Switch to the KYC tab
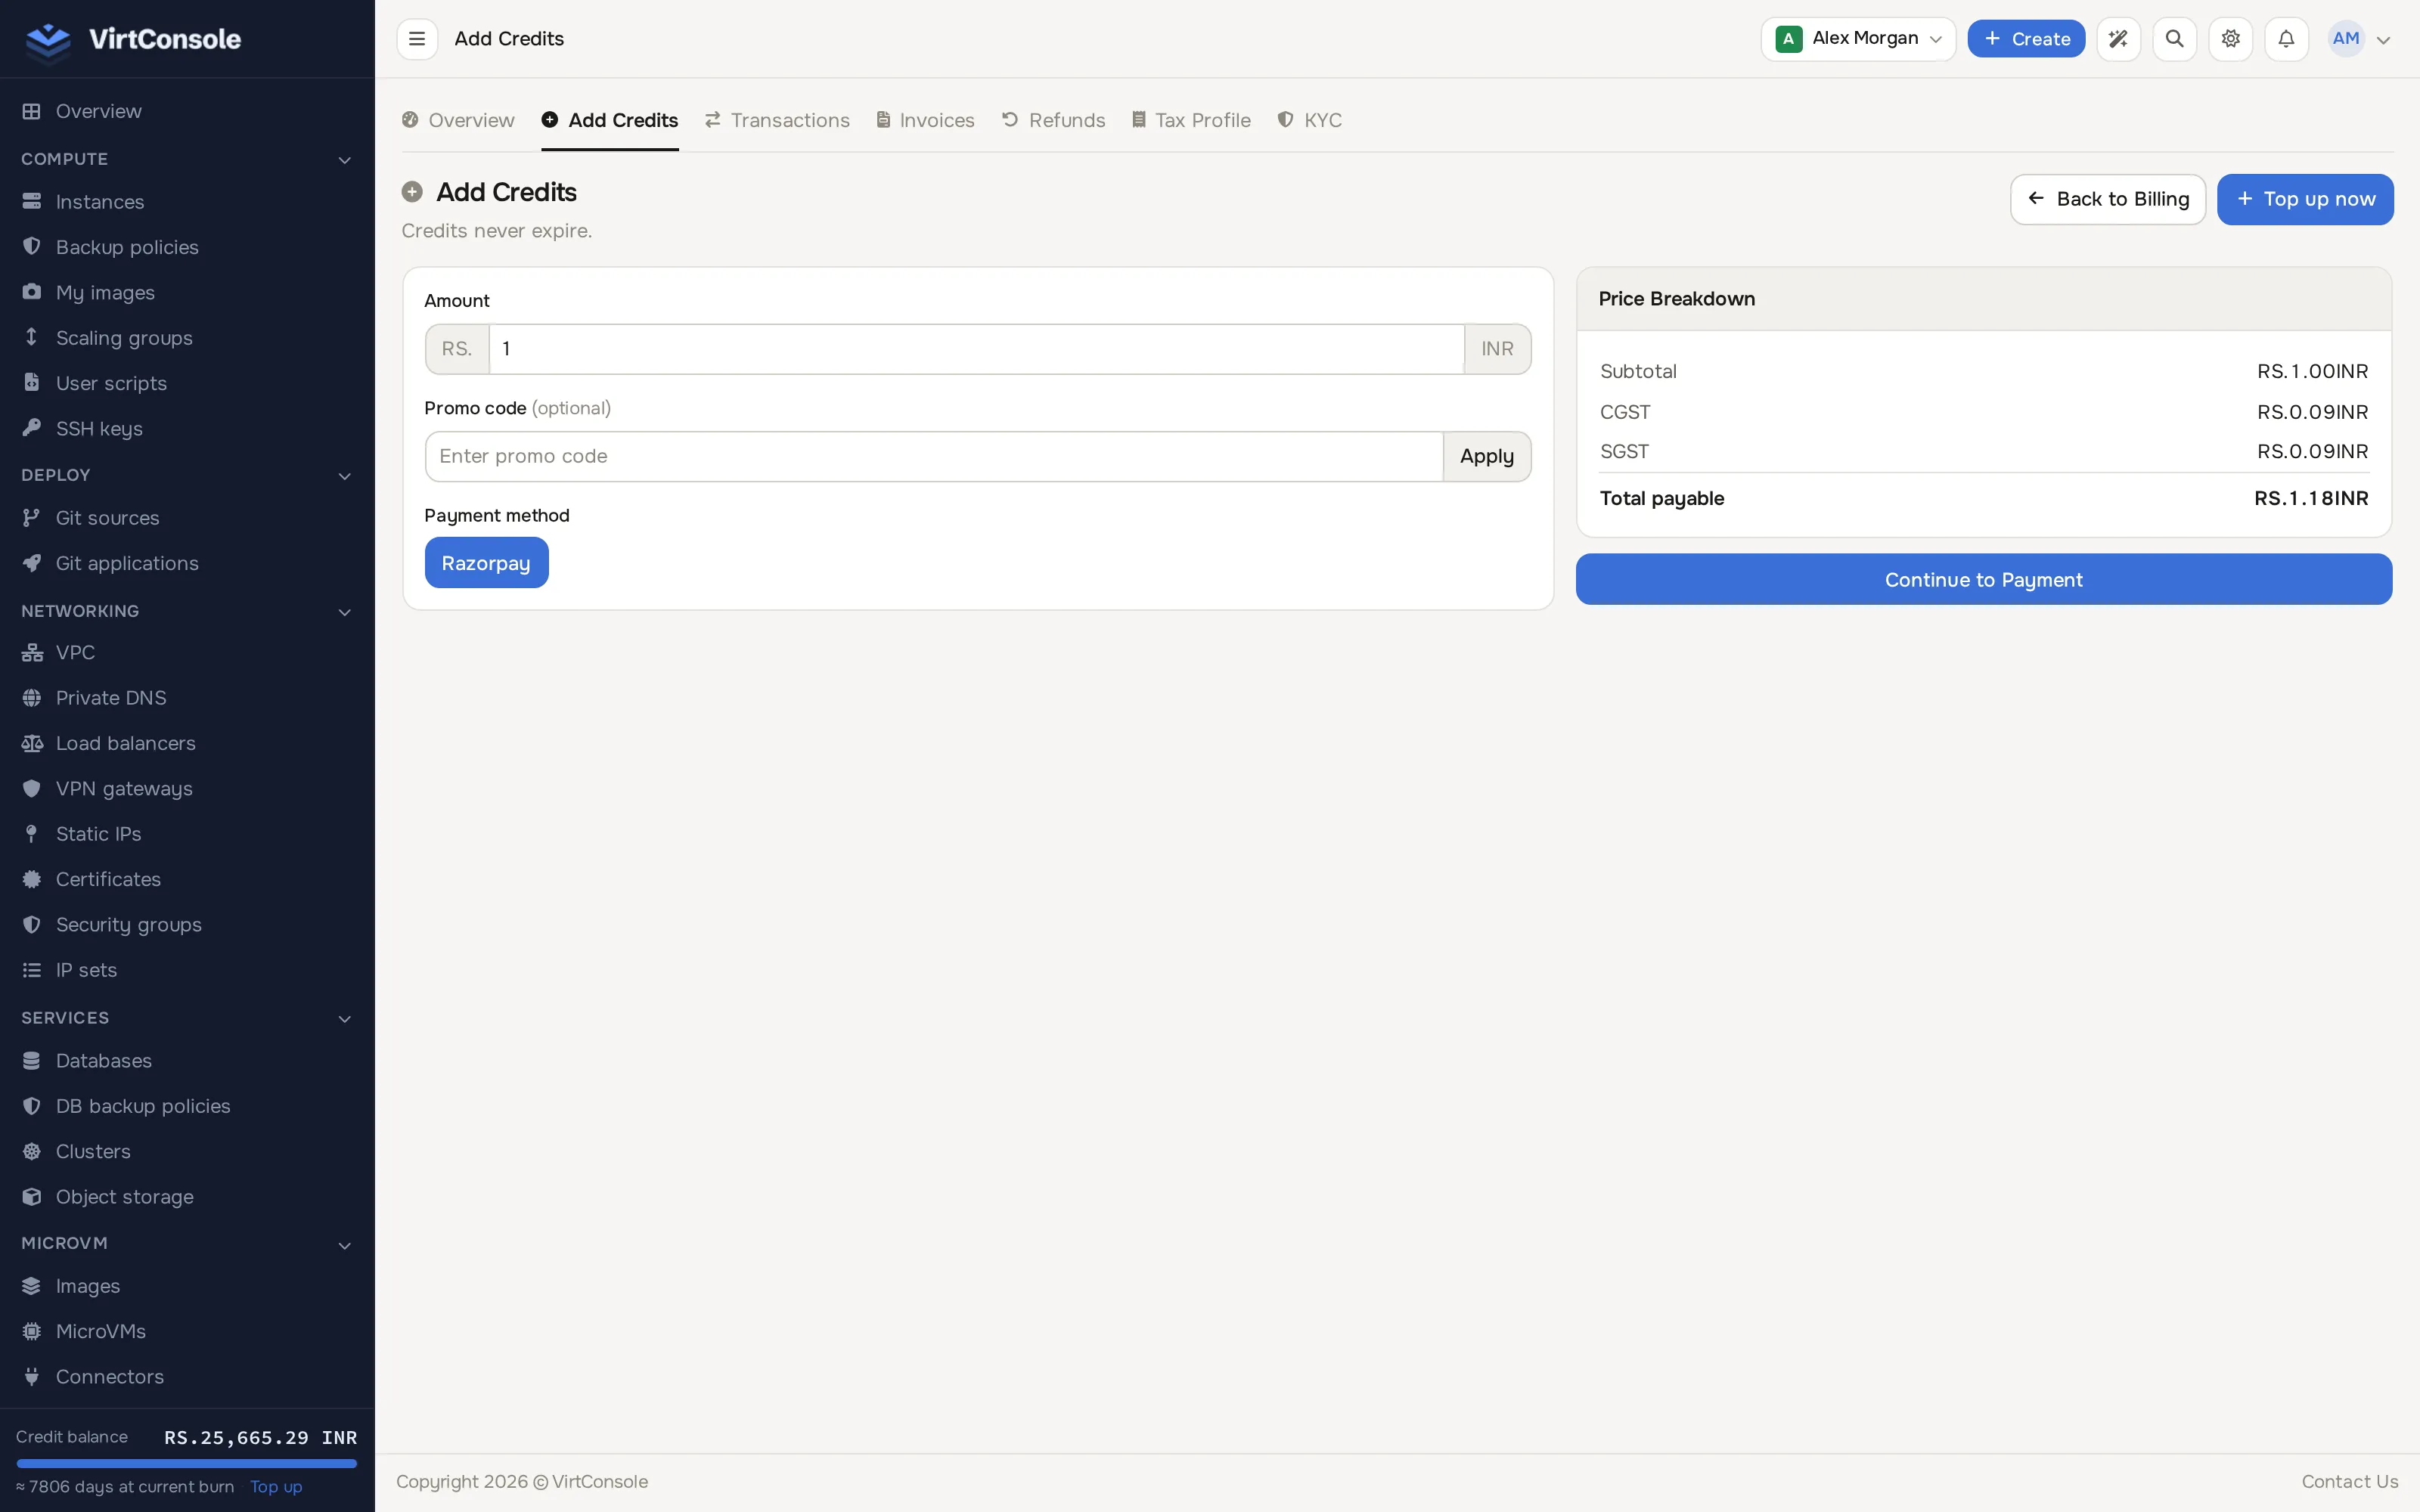The height and width of the screenshot is (1512, 2420). click(1309, 120)
